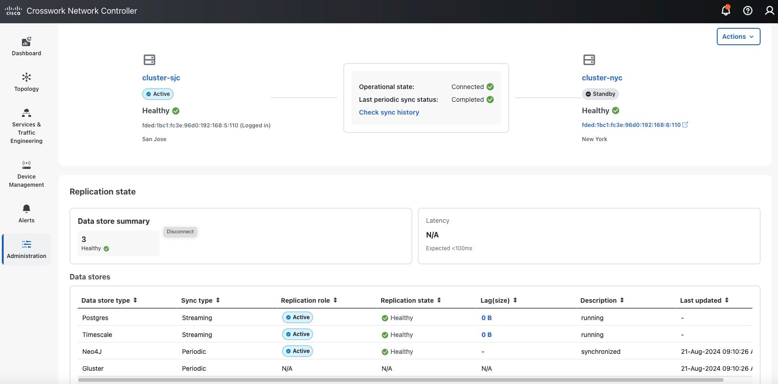Open the notifications bell icon
The image size is (778, 384).
726,10
